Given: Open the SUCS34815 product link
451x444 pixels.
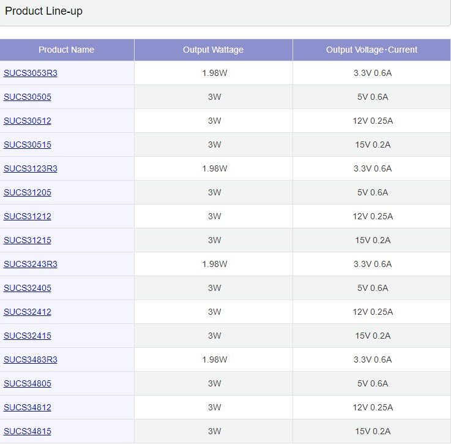Looking at the screenshot, I should point(28,431).
